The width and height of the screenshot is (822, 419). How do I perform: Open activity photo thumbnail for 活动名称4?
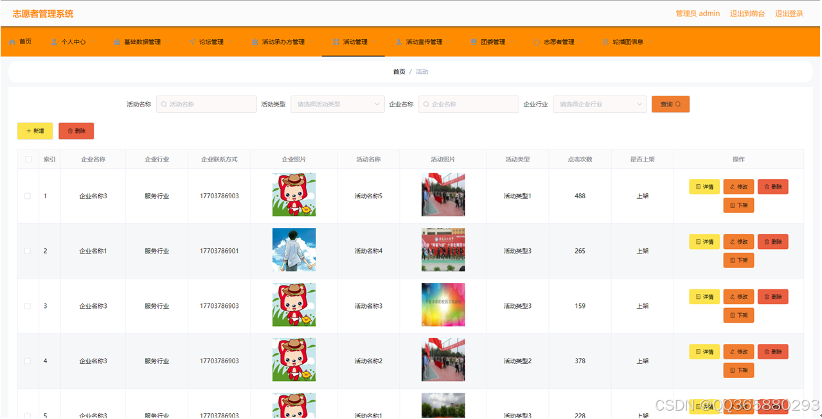coord(443,250)
